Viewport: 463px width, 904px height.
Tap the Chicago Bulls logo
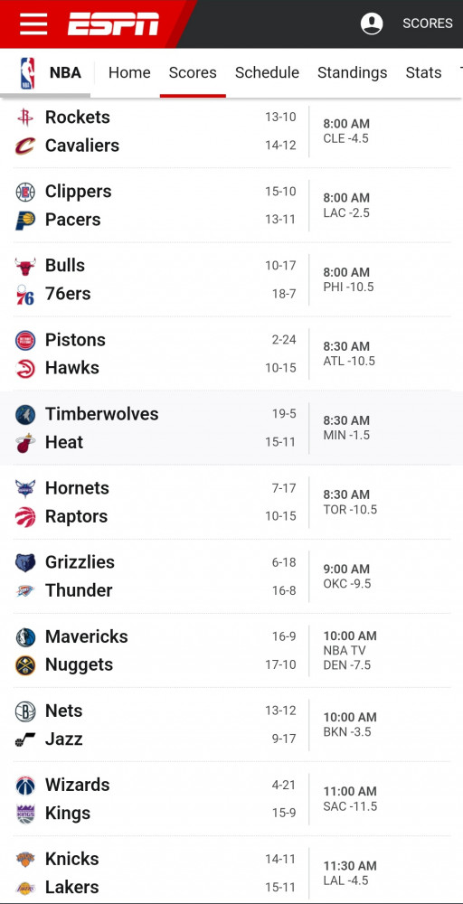tap(25, 266)
